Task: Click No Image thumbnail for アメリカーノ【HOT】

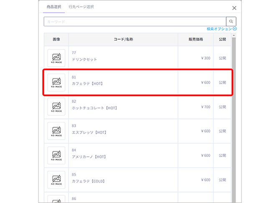Action: pyautogui.click(x=56, y=155)
